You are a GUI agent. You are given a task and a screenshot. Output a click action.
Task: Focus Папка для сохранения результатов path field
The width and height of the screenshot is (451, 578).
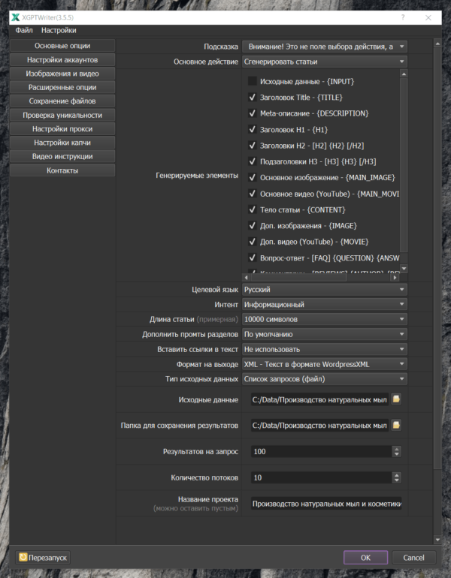(x=319, y=426)
